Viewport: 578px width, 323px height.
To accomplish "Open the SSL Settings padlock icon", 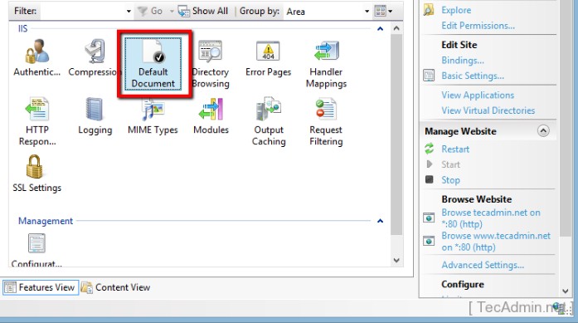I will tap(34, 167).
